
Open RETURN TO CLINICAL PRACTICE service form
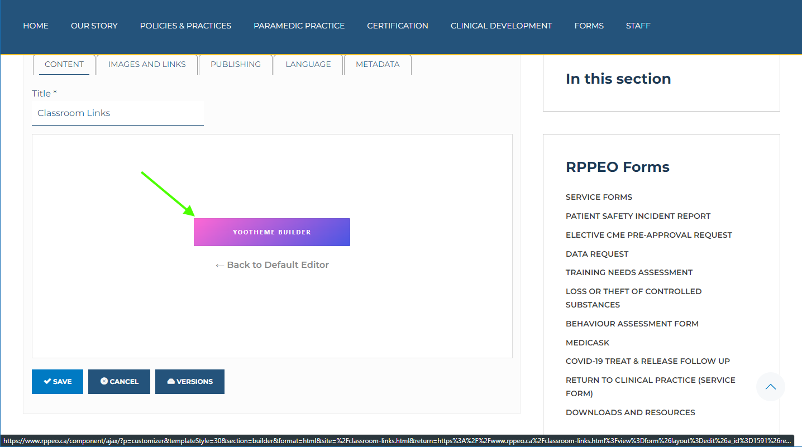(651, 387)
